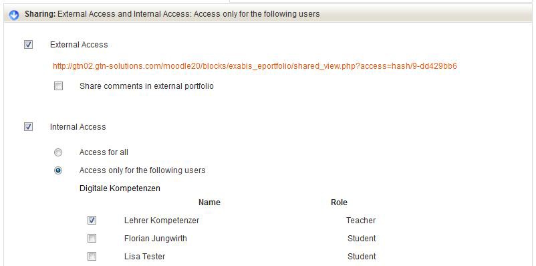The width and height of the screenshot is (536, 266).
Task: Click the Sharing section header bar
Action: [268, 14]
